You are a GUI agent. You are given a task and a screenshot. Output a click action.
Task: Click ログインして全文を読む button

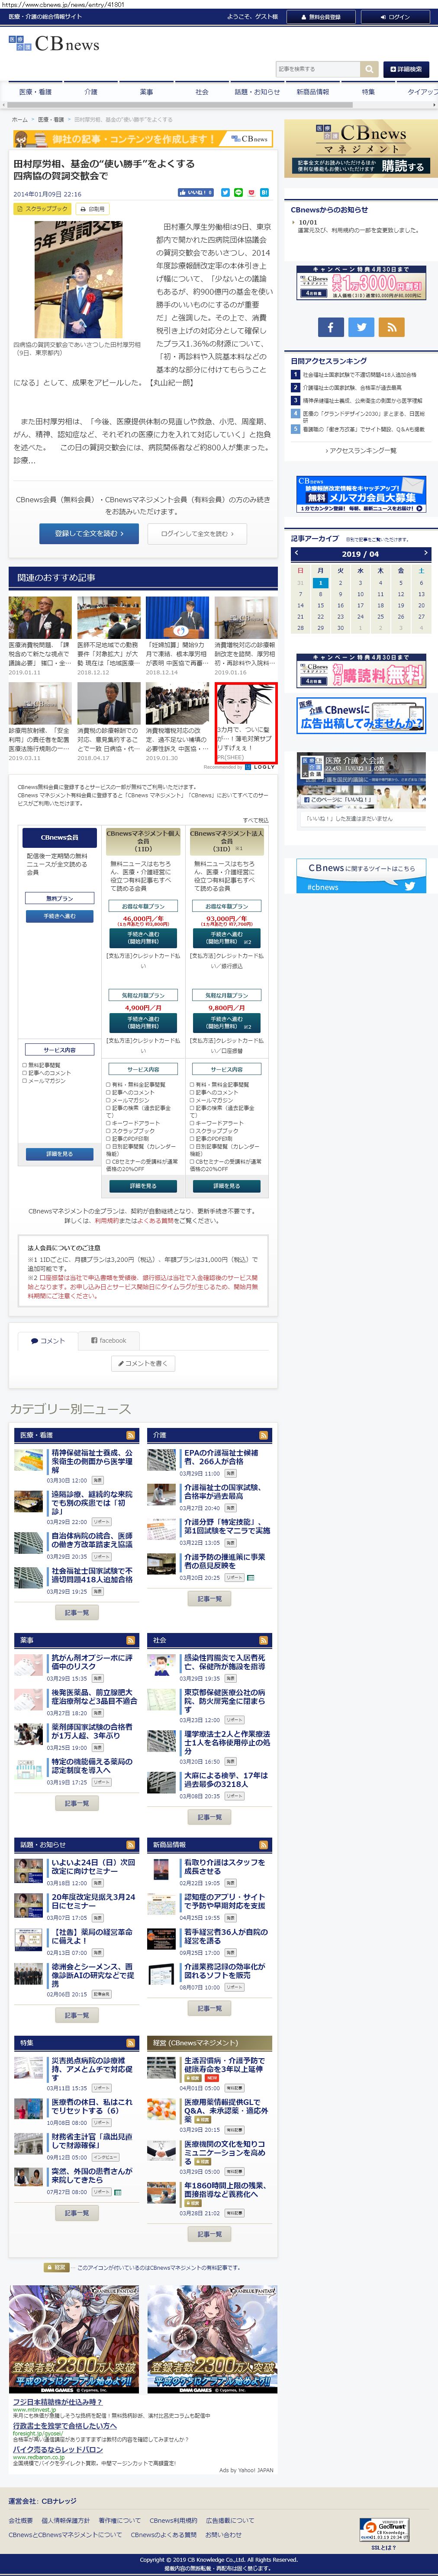(198, 533)
